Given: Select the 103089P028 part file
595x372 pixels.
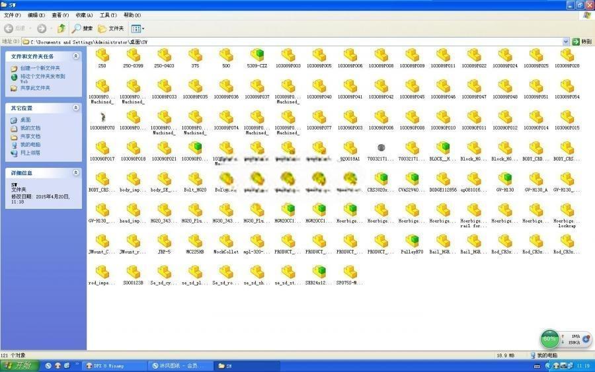Looking at the screenshot, I should point(567,56).
